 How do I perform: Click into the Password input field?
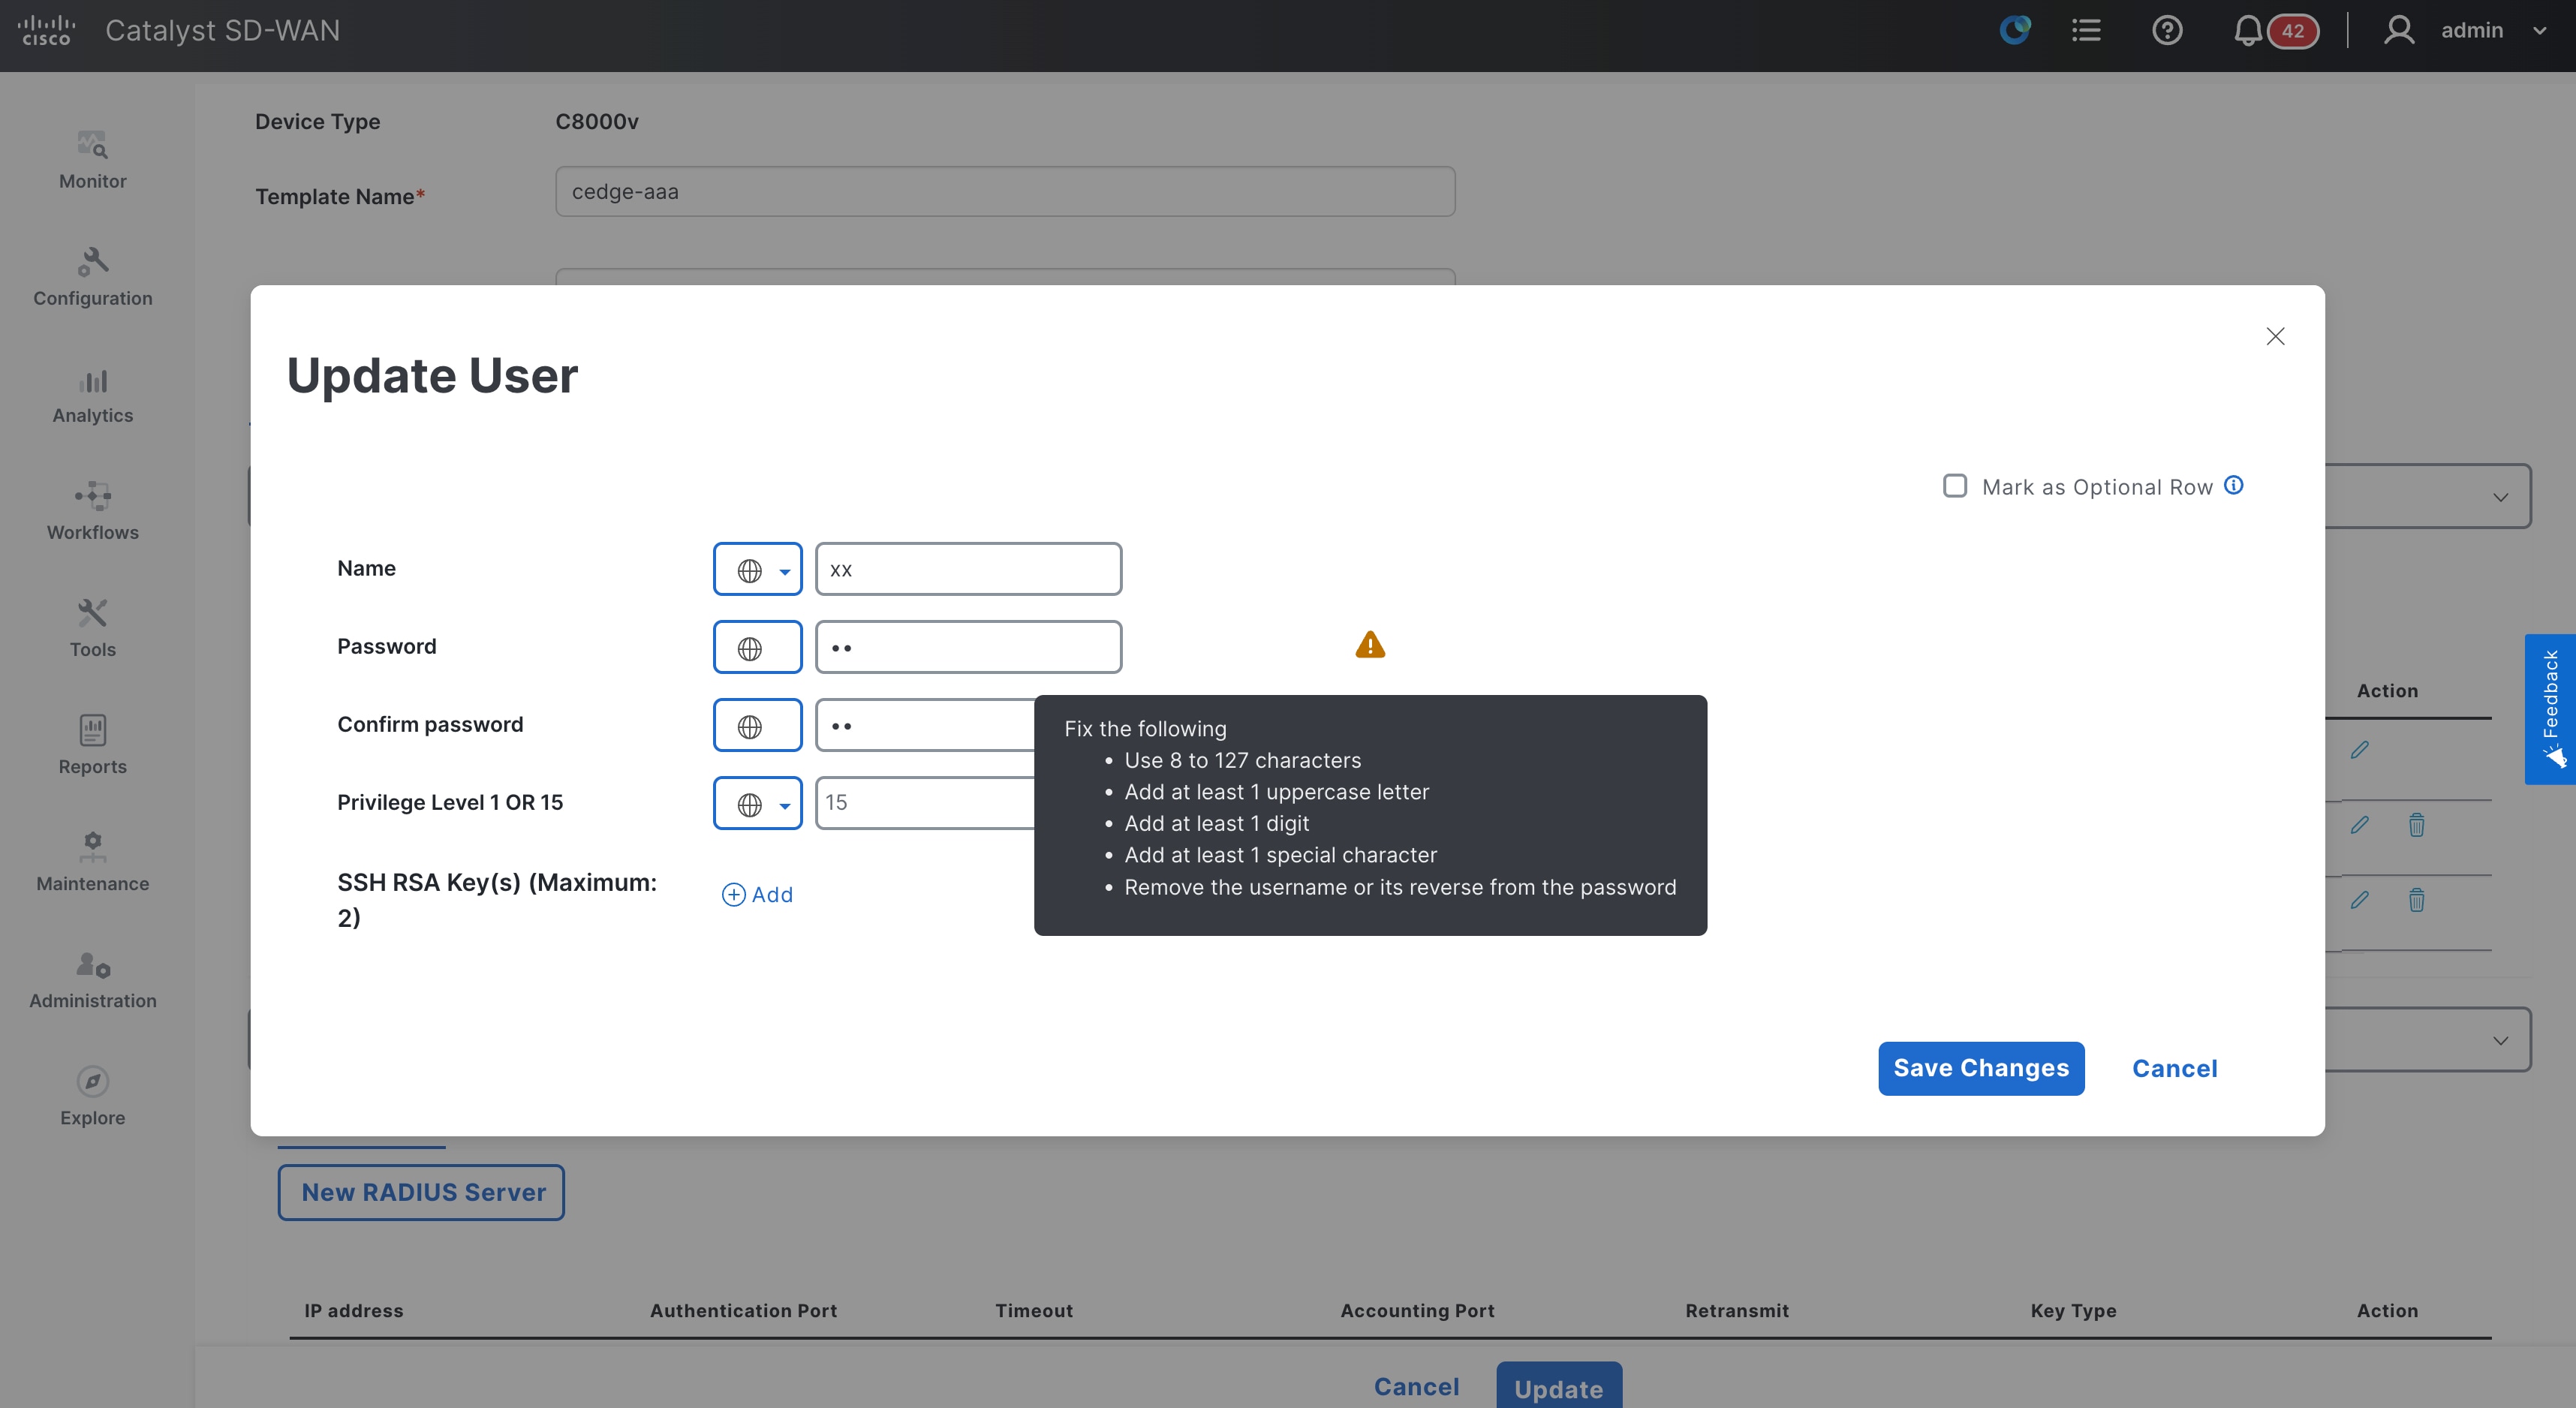(x=968, y=647)
